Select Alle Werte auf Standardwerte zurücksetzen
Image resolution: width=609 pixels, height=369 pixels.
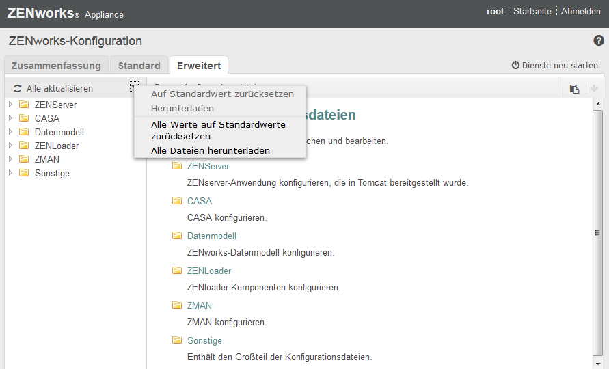pos(218,131)
